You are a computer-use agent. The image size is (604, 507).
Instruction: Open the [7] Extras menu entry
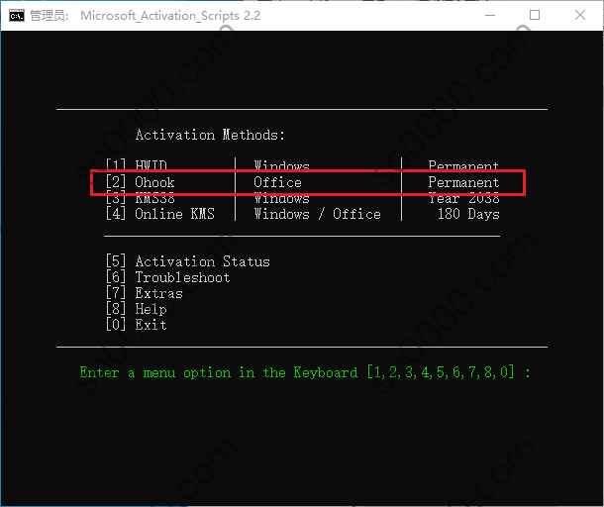pyautogui.click(x=144, y=293)
